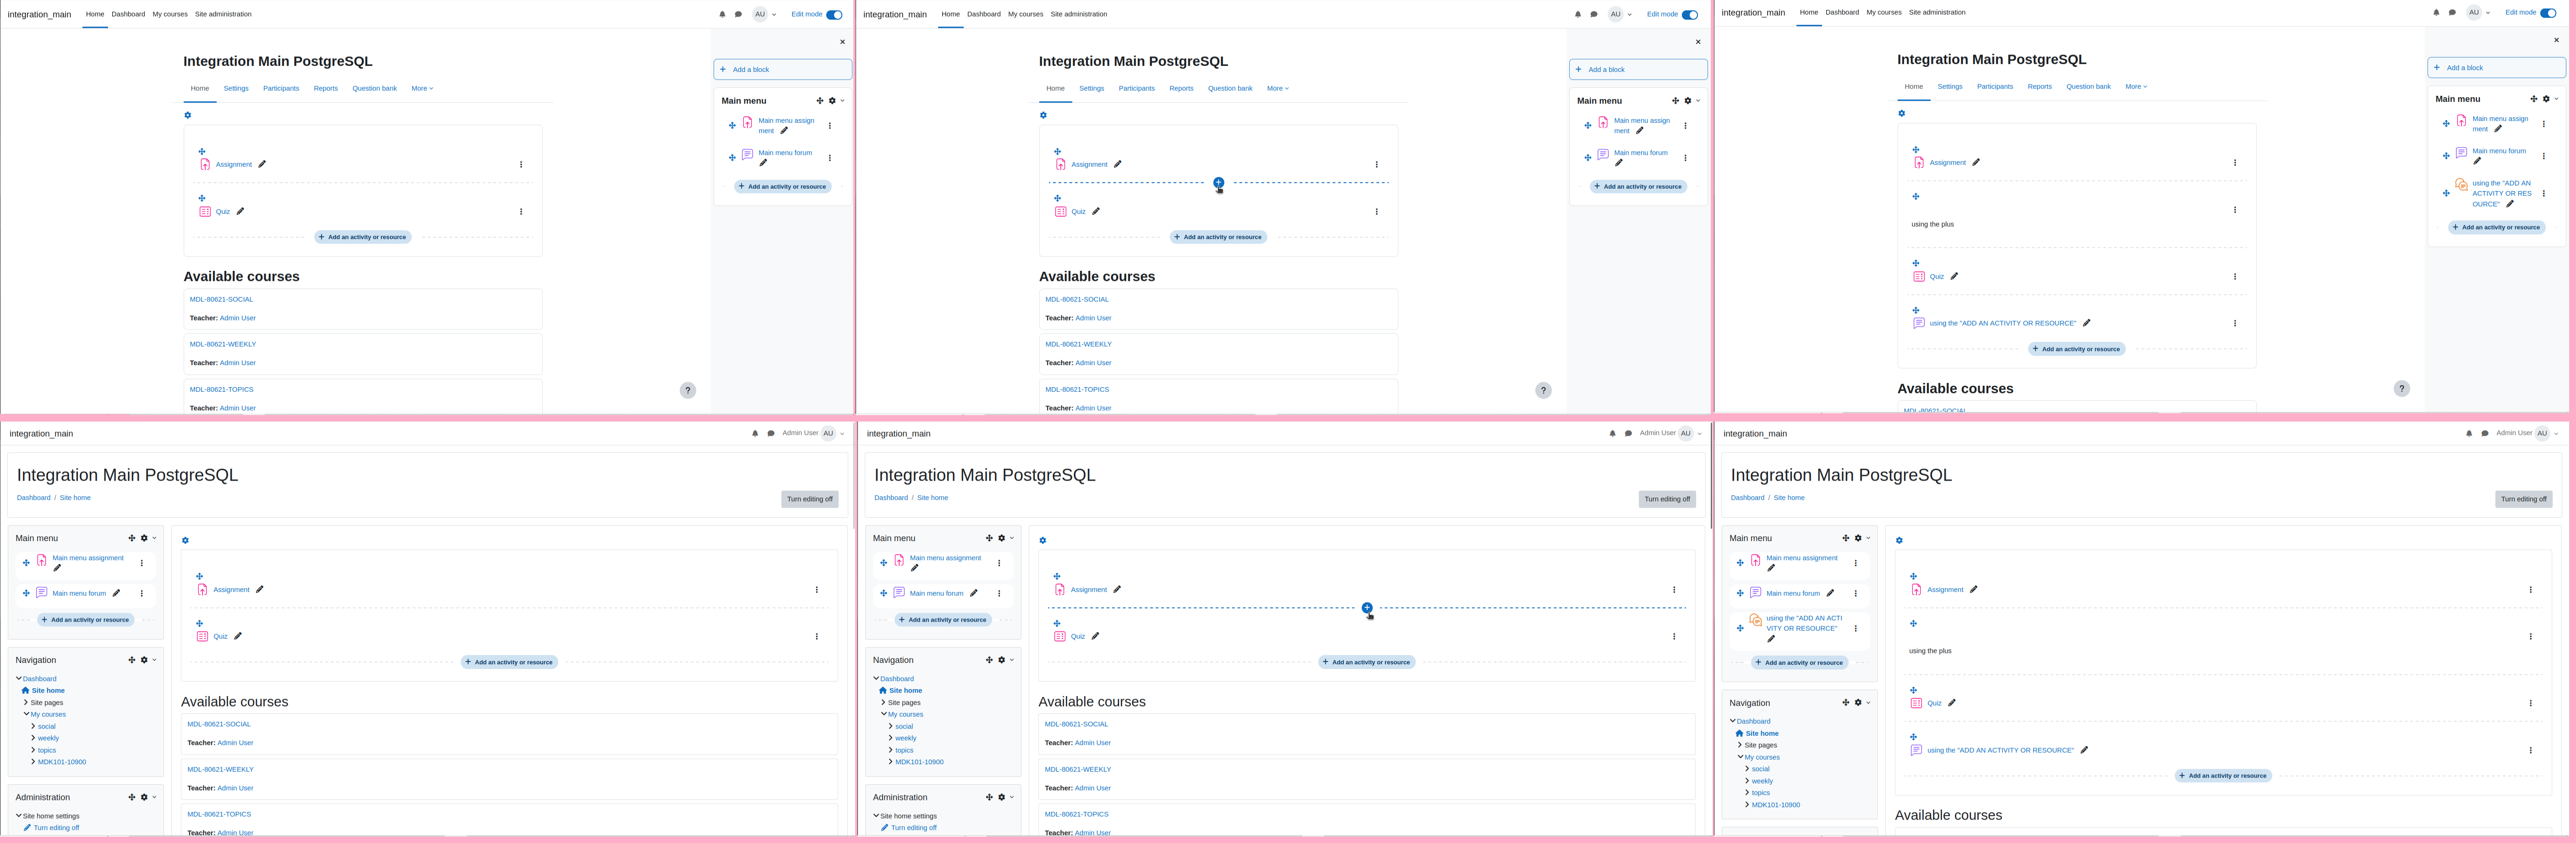Open Assignment three-dot menu, top-left panel
Screen dimensions: 2576x843
521,165
